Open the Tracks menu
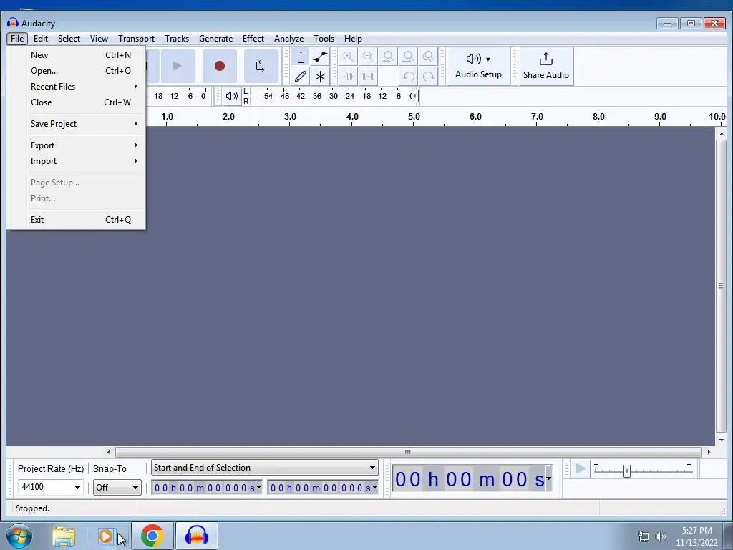This screenshot has height=550, width=733. (x=177, y=39)
